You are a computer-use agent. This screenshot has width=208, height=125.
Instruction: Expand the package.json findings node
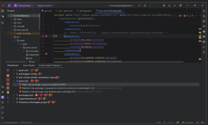point(14,95)
